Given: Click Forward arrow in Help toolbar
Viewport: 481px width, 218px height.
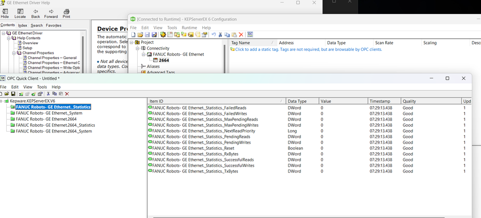Looking at the screenshot, I should coord(51,14).
